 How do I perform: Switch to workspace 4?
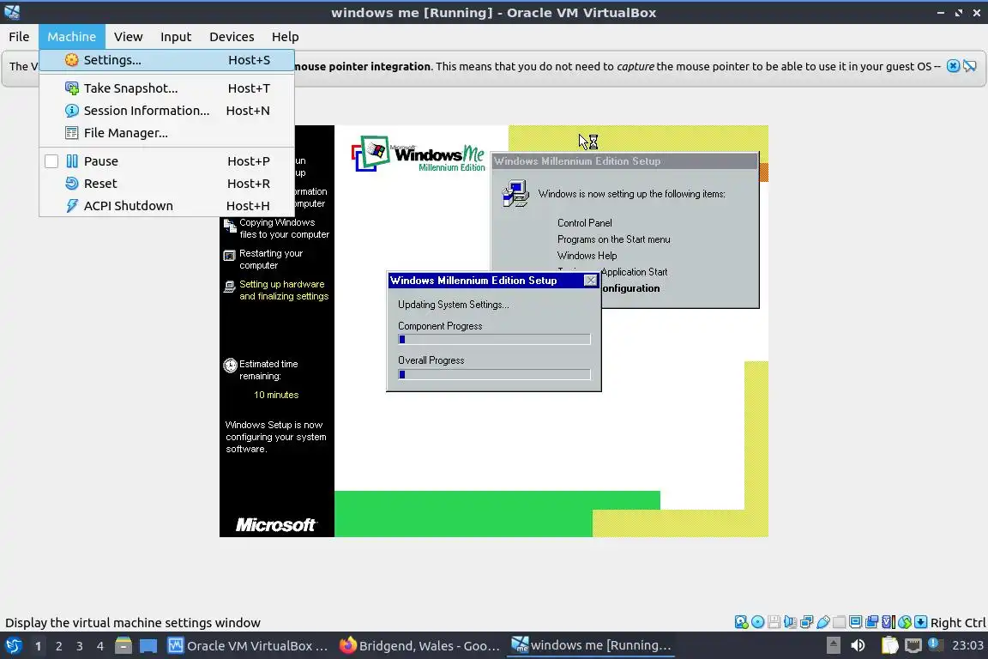pos(100,646)
